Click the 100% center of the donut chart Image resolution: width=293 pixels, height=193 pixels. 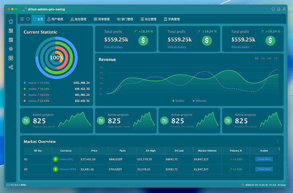(56, 58)
